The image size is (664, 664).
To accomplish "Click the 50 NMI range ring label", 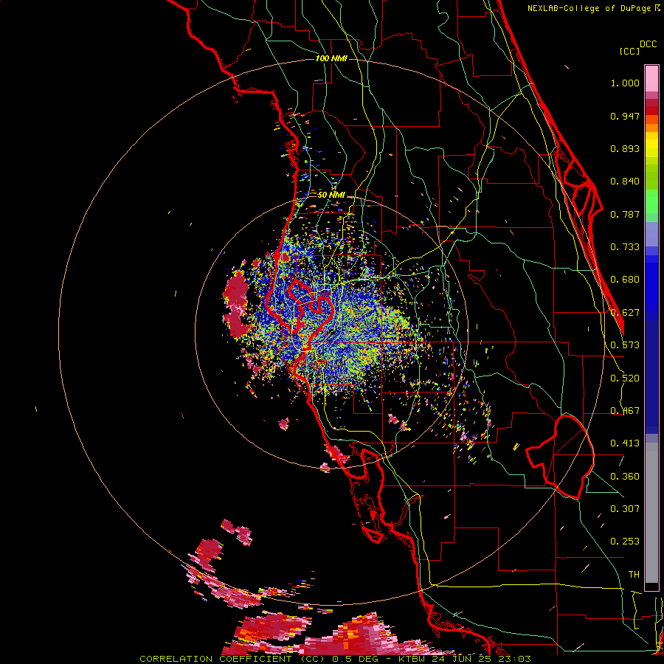I will (331, 195).
